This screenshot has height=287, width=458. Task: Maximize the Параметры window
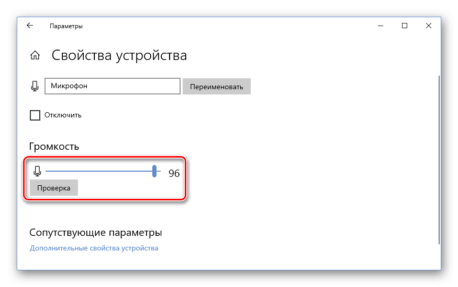tap(405, 26)
